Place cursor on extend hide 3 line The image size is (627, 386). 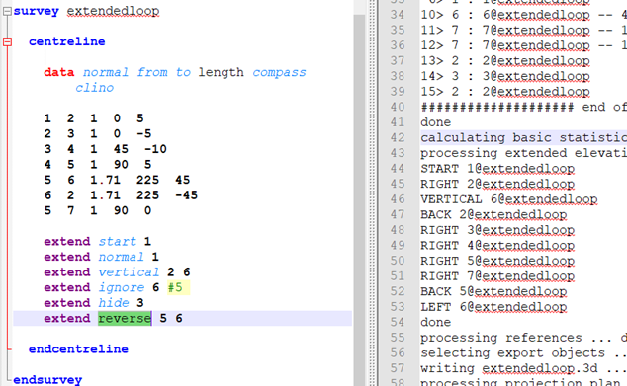point(94,303)
